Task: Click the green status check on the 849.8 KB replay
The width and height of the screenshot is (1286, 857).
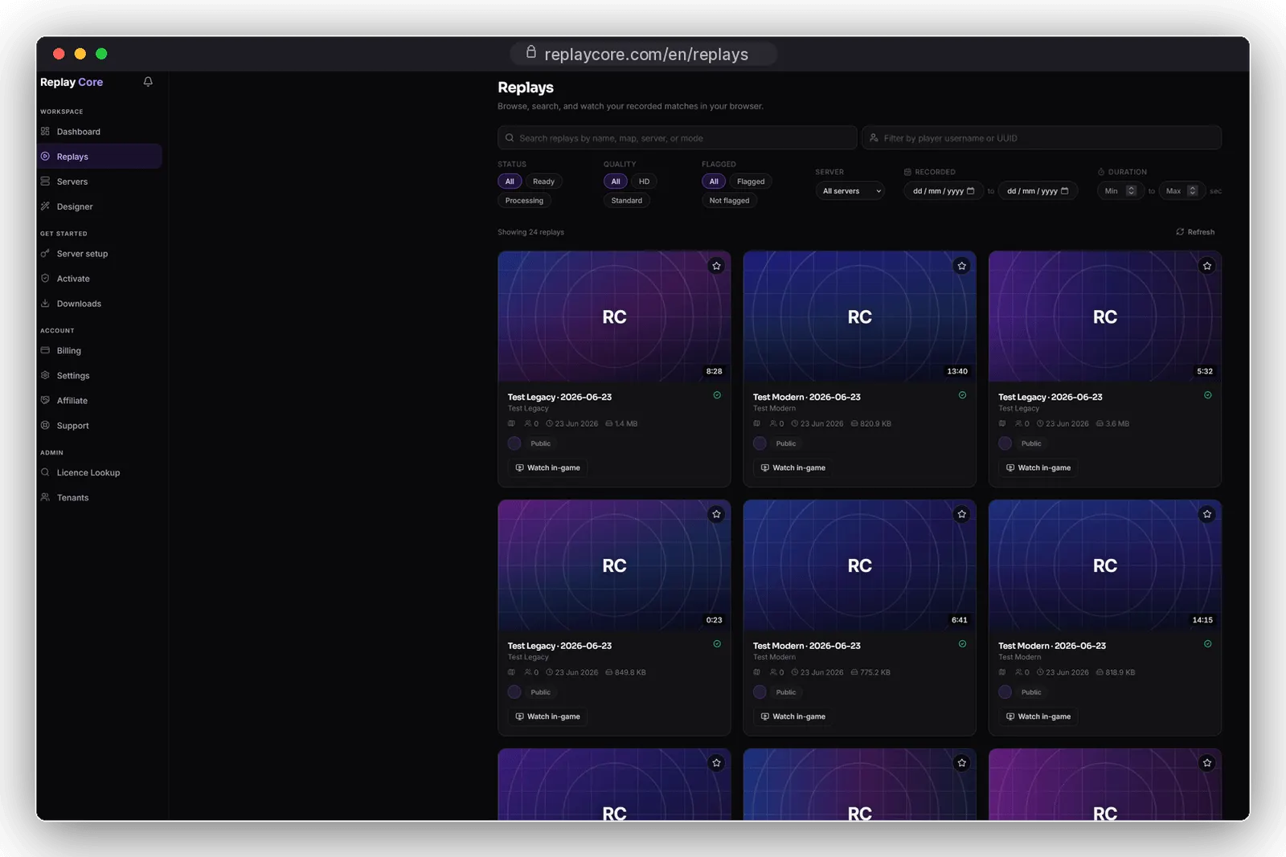Action: click(717, 644)
